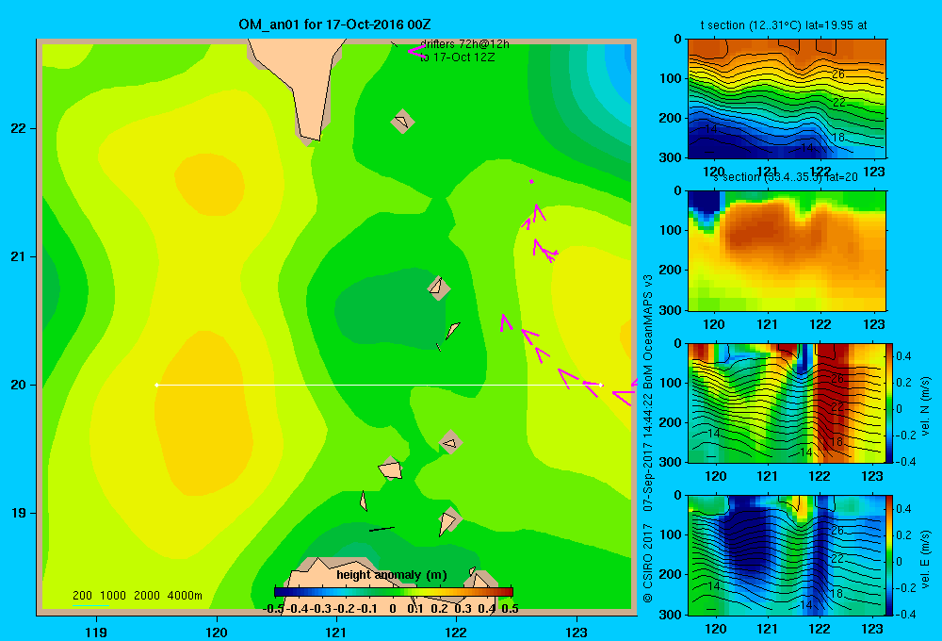Click the "vel. E (m/s)" colorbar label
Image resolution: width=942 pixels, height=641 pixels.
[x=925, y=558]
